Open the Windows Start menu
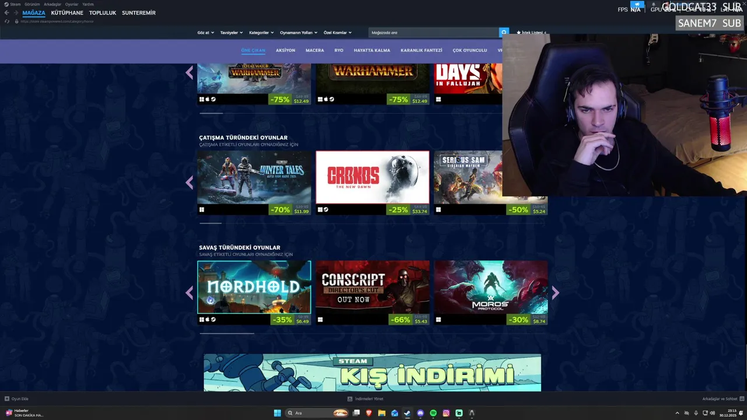The width and height of the screenshot is (747, 420). [x=277, y=413]
